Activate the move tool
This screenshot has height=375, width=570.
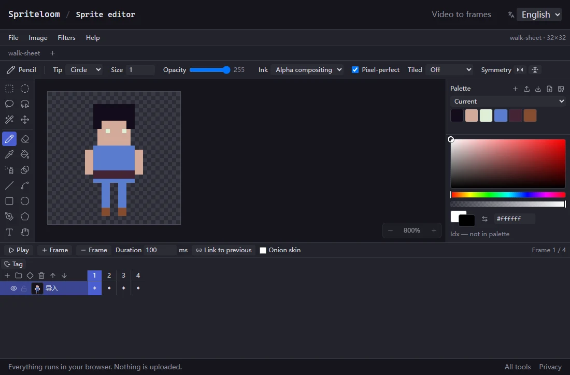tap(25, 120)
